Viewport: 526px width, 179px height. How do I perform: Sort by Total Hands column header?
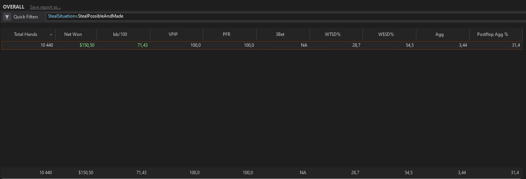pyautogui.click(x=28, y=34)
